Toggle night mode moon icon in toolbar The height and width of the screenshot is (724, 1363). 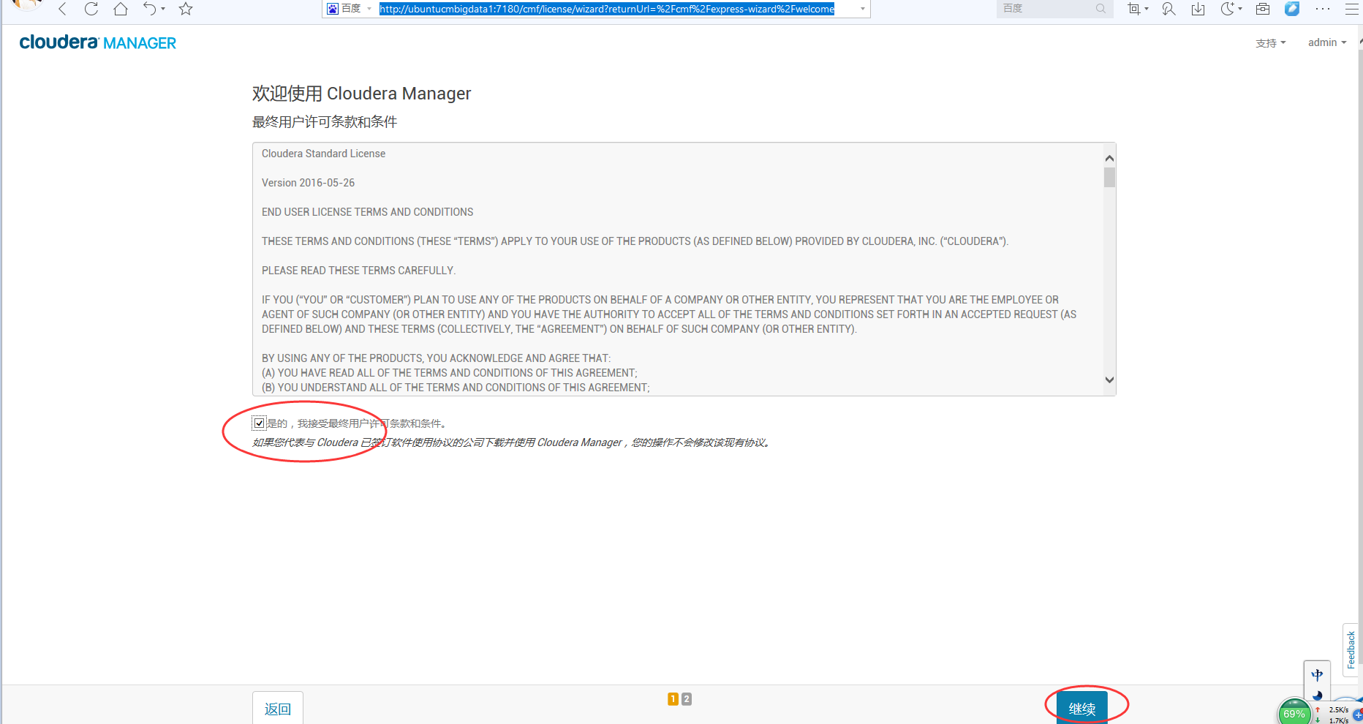[x=1227, y=9]
